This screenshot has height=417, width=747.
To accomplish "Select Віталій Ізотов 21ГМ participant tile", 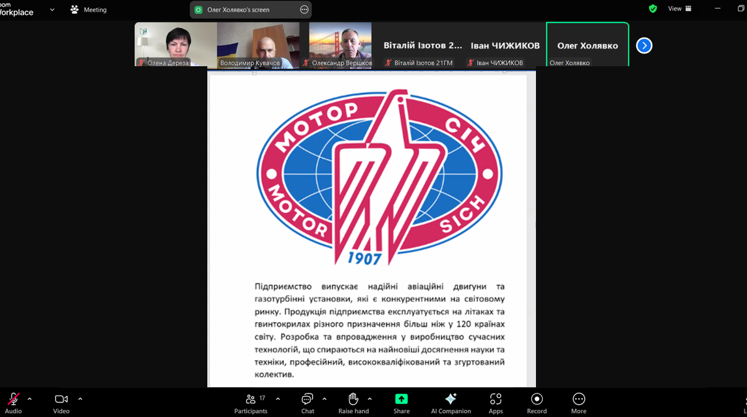I will (x=423, y=45).
